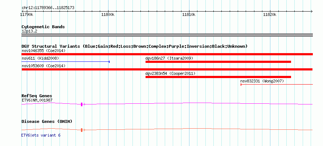323x146 pixels.
Task: Click the 12p13.2 band label
Action: 29,31
